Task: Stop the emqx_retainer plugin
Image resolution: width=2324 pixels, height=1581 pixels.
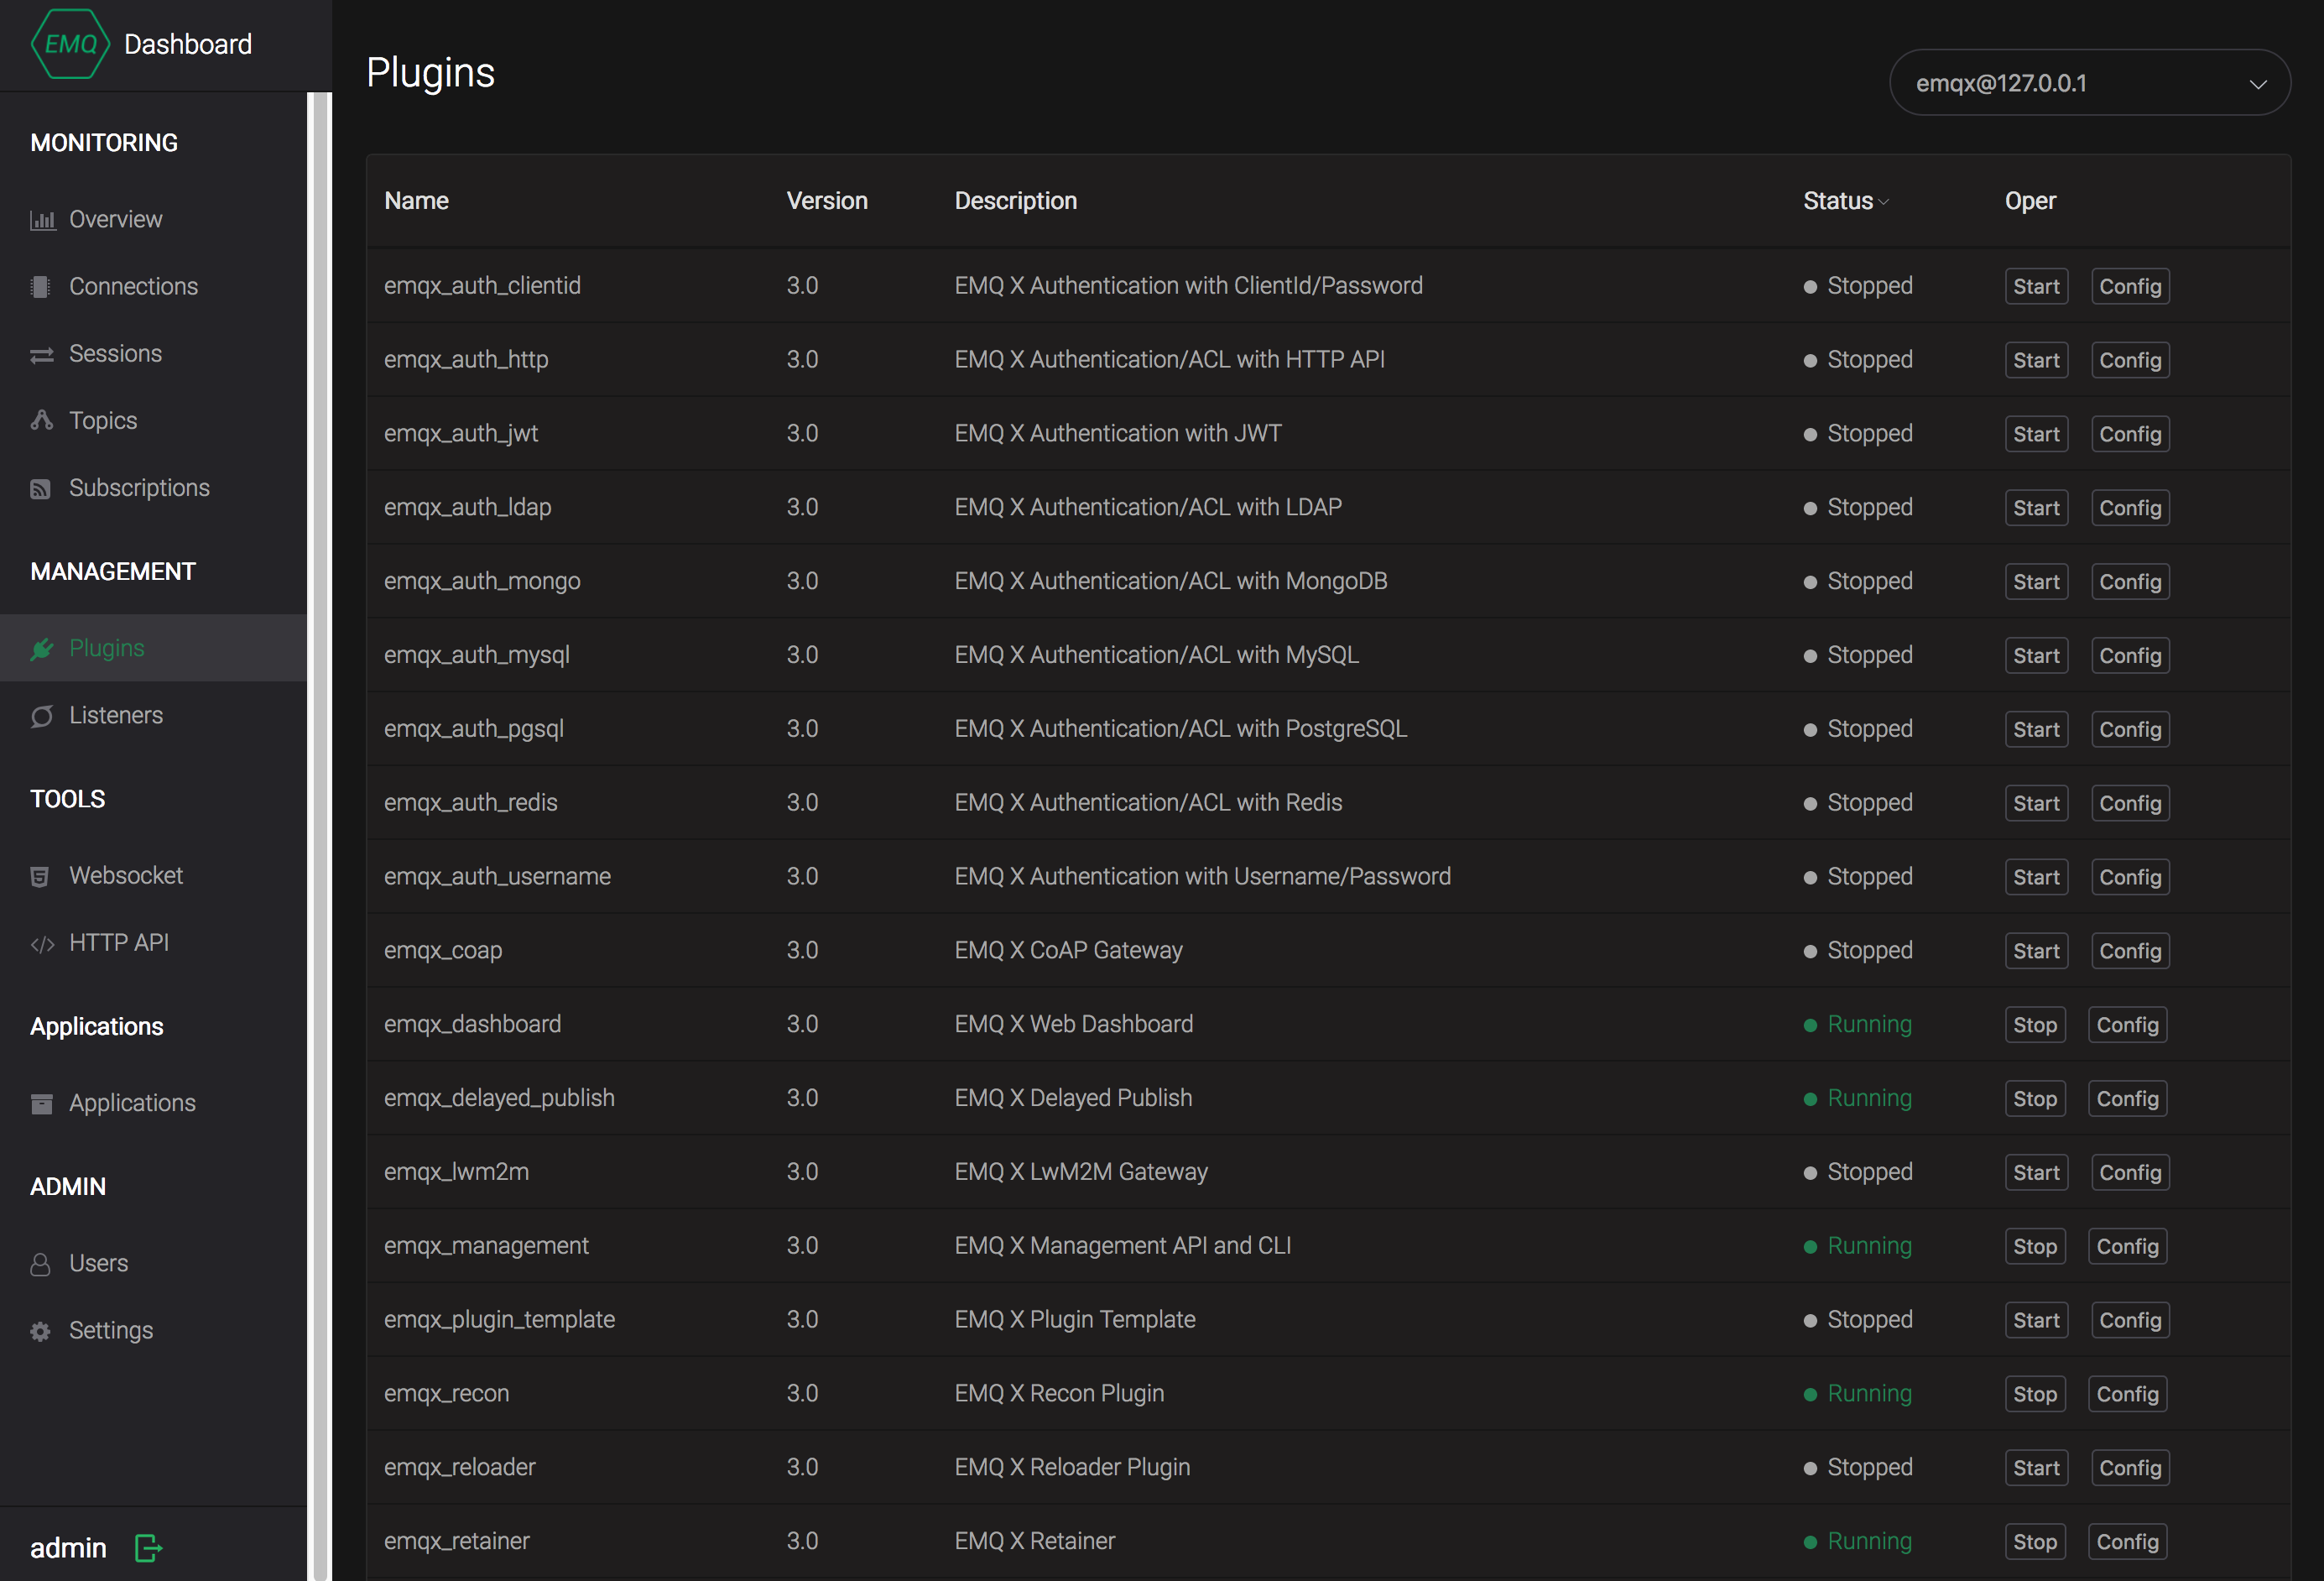Action: tap(2034, 1542)
